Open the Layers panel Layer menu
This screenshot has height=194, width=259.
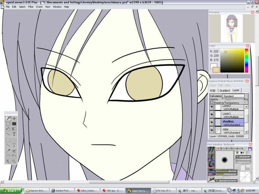[x=213, y=85]
